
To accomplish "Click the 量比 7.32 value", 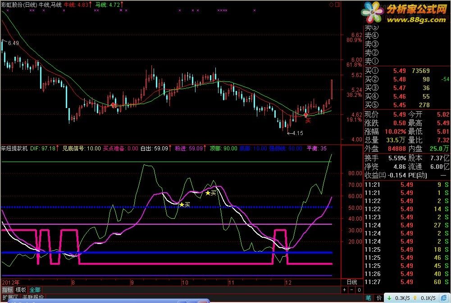I will click(x=443, y=140).
